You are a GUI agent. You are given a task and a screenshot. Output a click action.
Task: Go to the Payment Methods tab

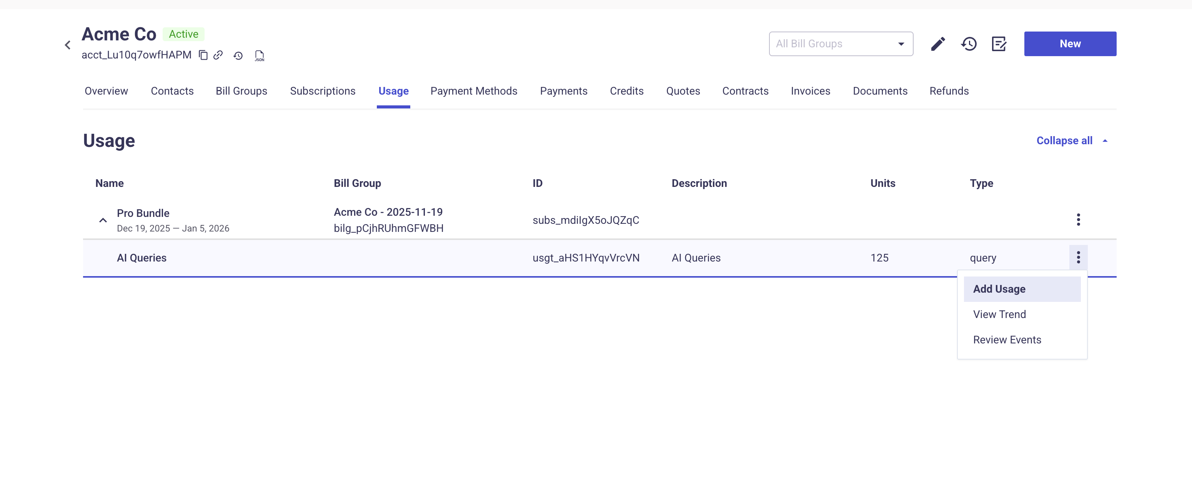473,91
